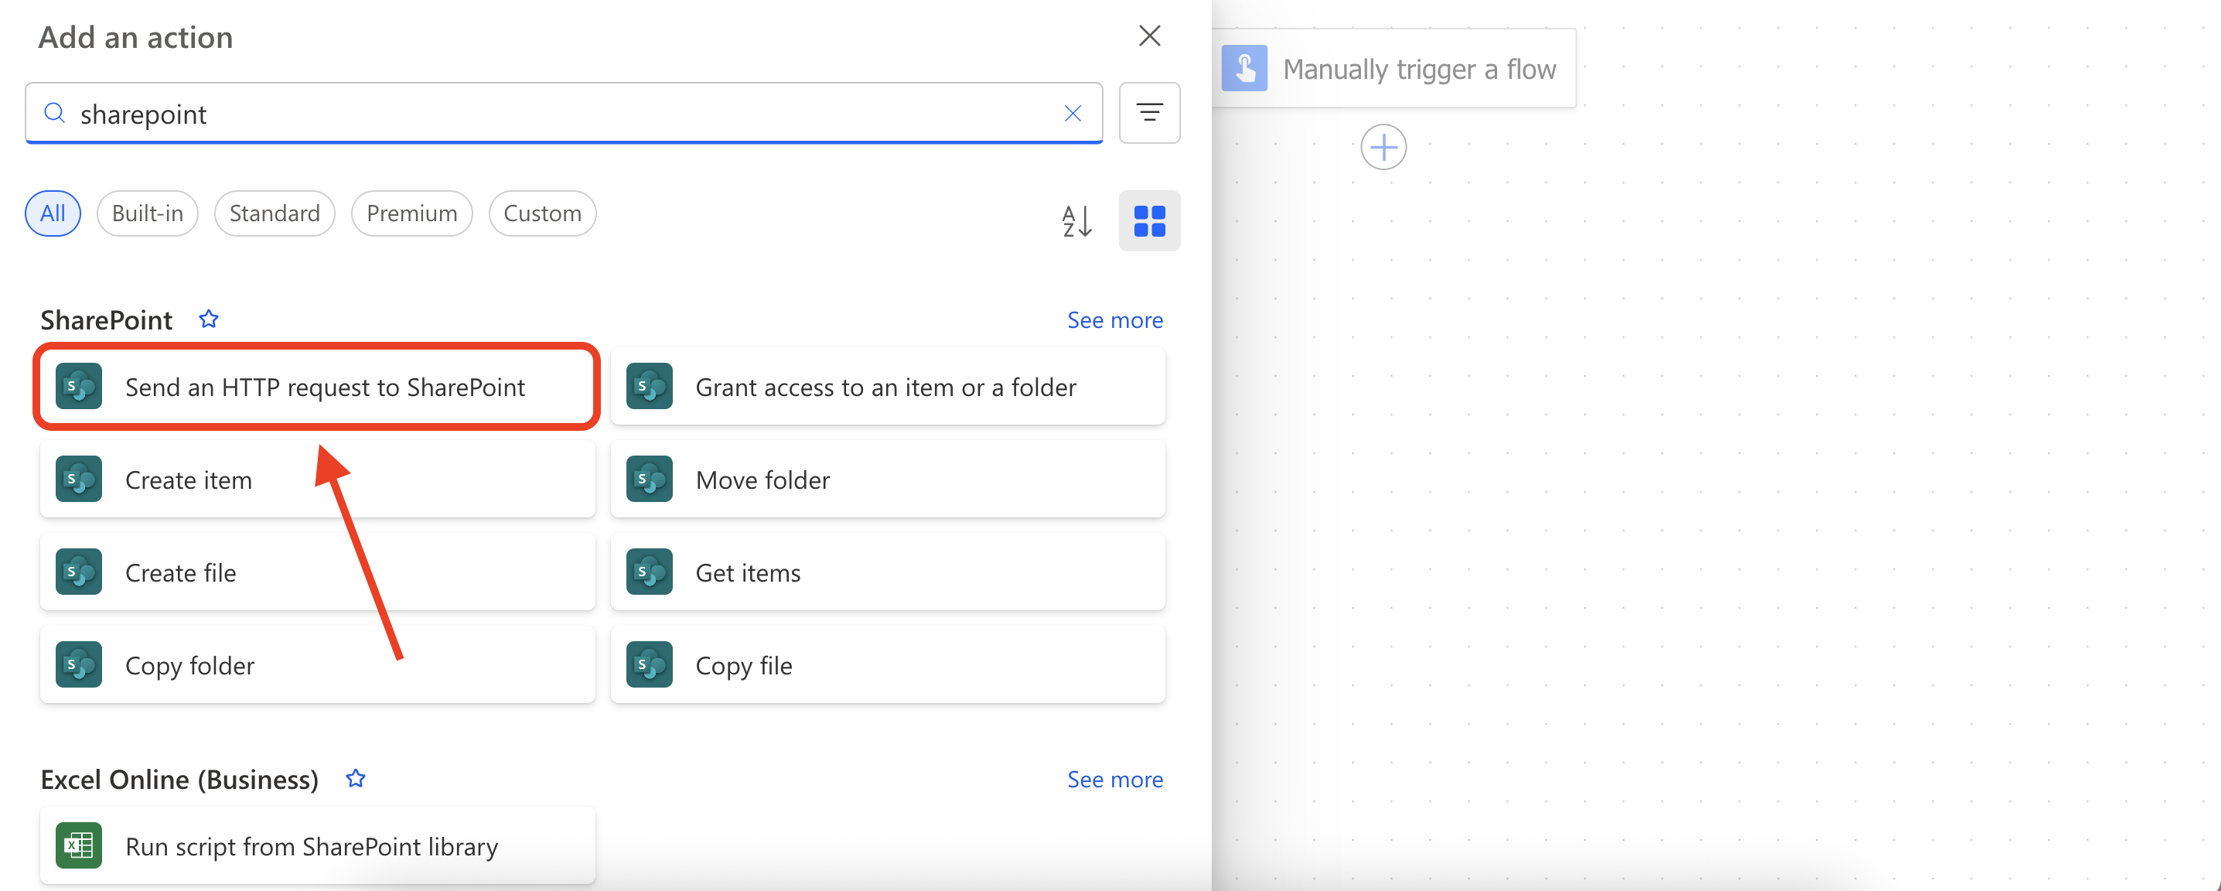Favorite the SharePoint connector star
Image resolution: width=2221 pixels, height=891 pixels.
click(x=209, y=319)
